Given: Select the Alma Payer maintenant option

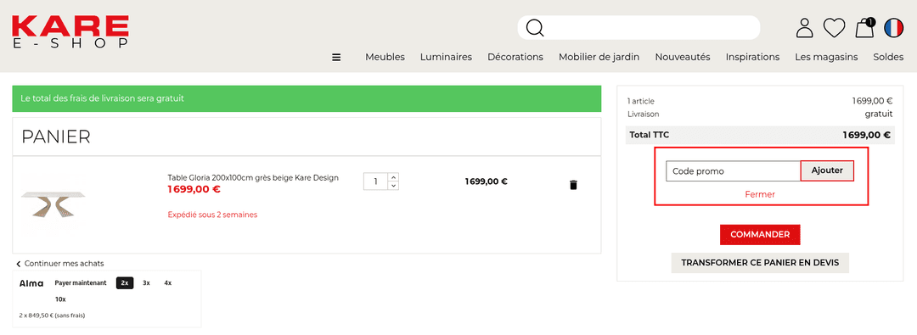Looking at the screenshot, I should (81, 283).
